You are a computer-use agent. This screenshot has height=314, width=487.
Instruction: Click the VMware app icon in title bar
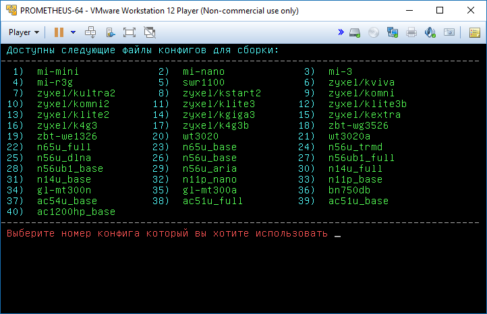(11, 10)
